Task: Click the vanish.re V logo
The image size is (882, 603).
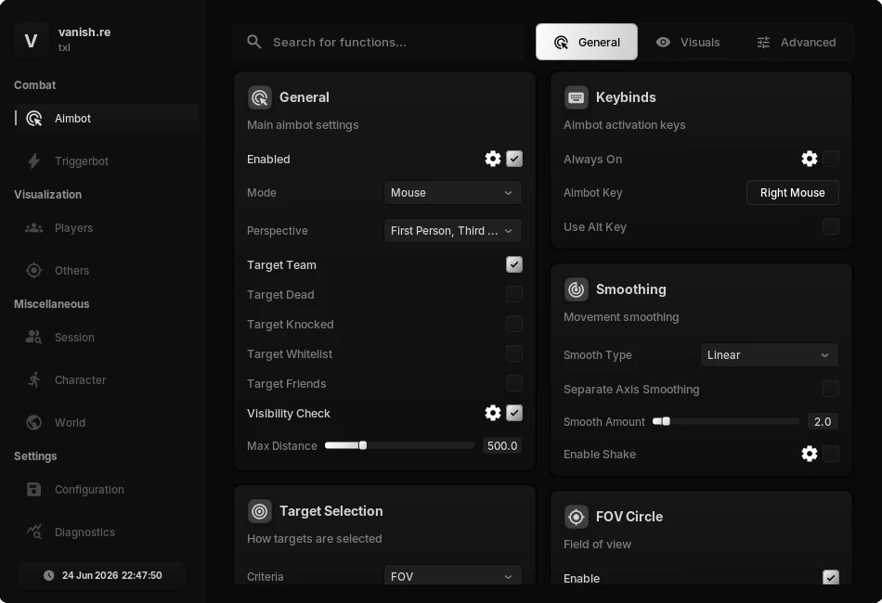Action: [x=31, y=41]
